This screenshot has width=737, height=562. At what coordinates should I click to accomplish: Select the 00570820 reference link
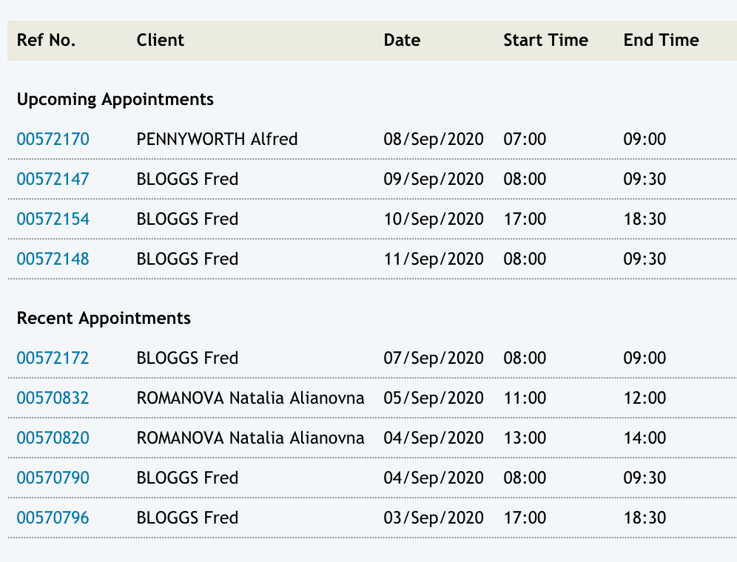(53, 438)
